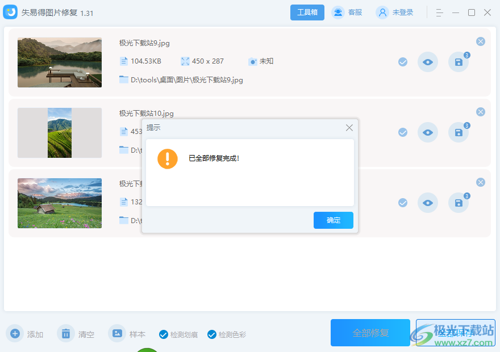Close the 提示 dialog with its X

[x=349, y=128]
